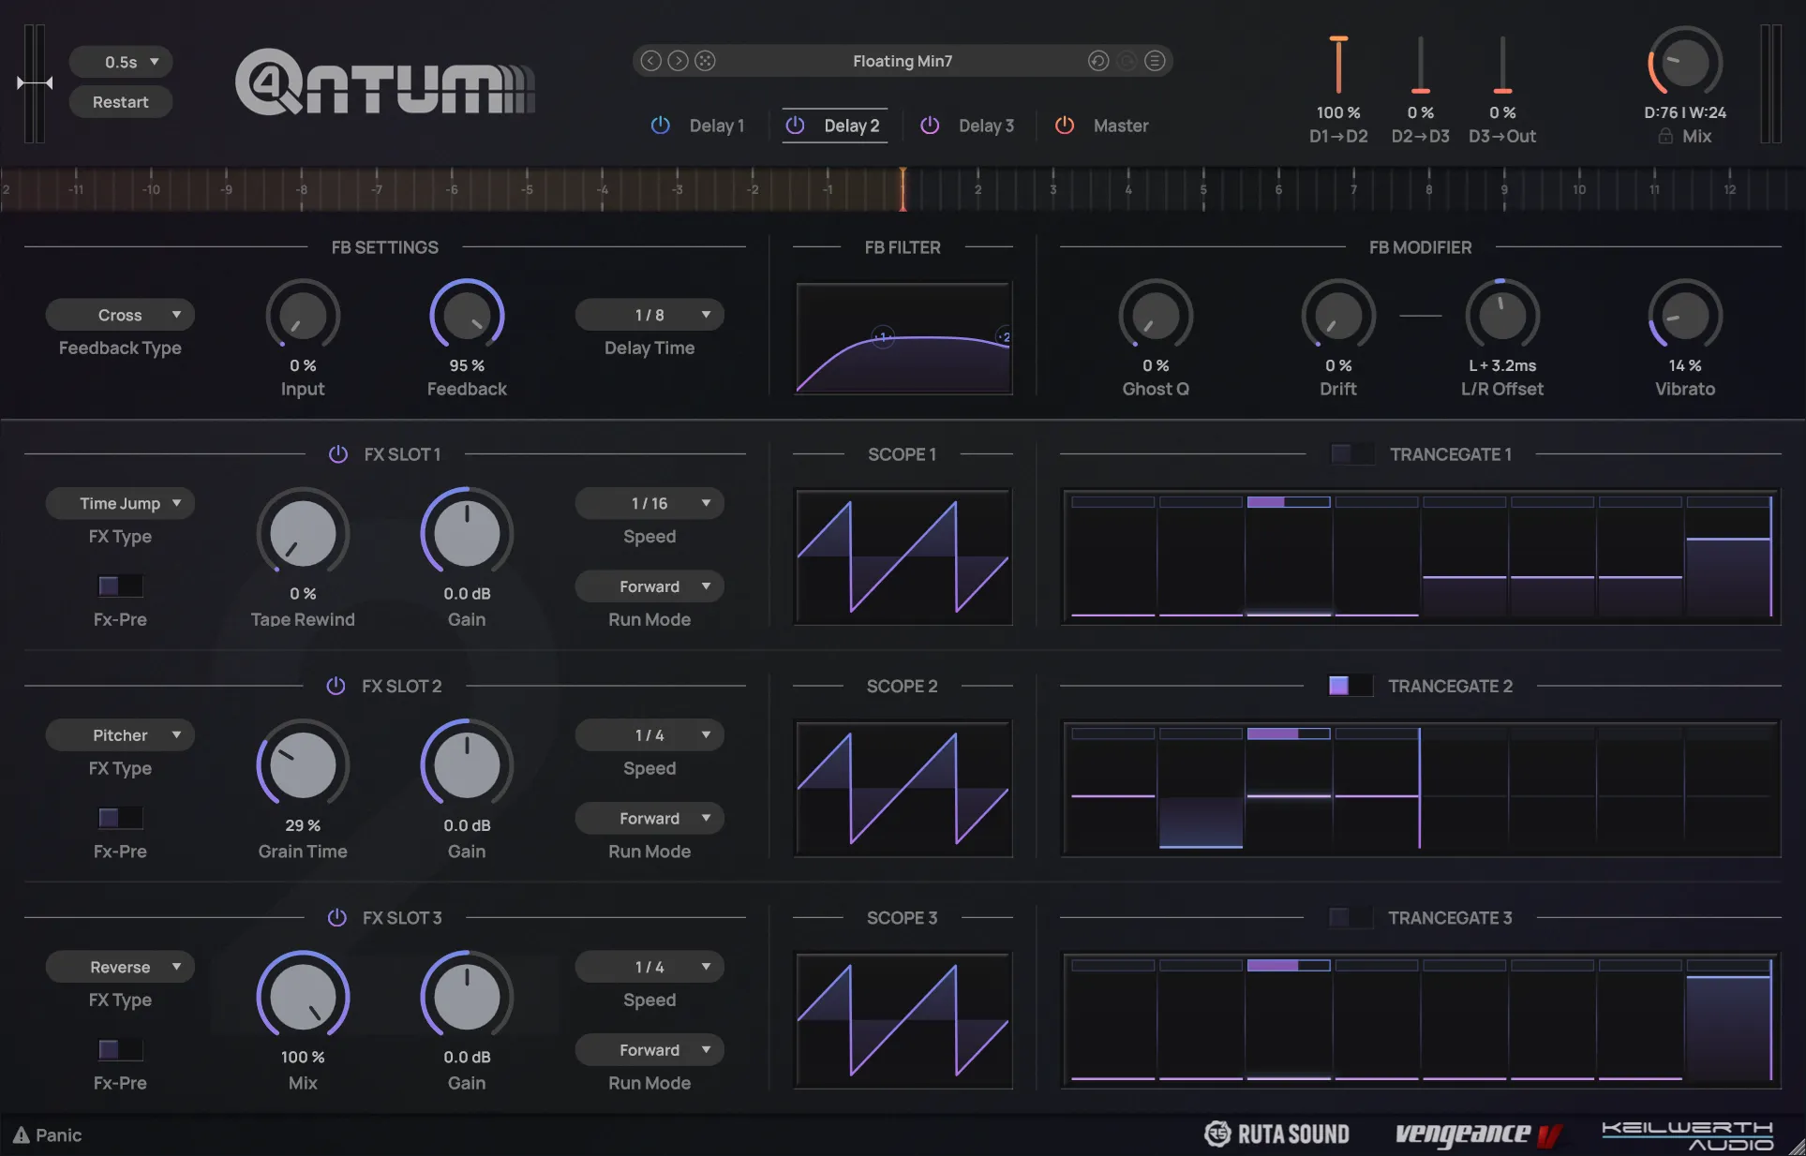Open FX Type dropdown showing Time Jump
The image size is (1806, 1156).
coord(120,503)
